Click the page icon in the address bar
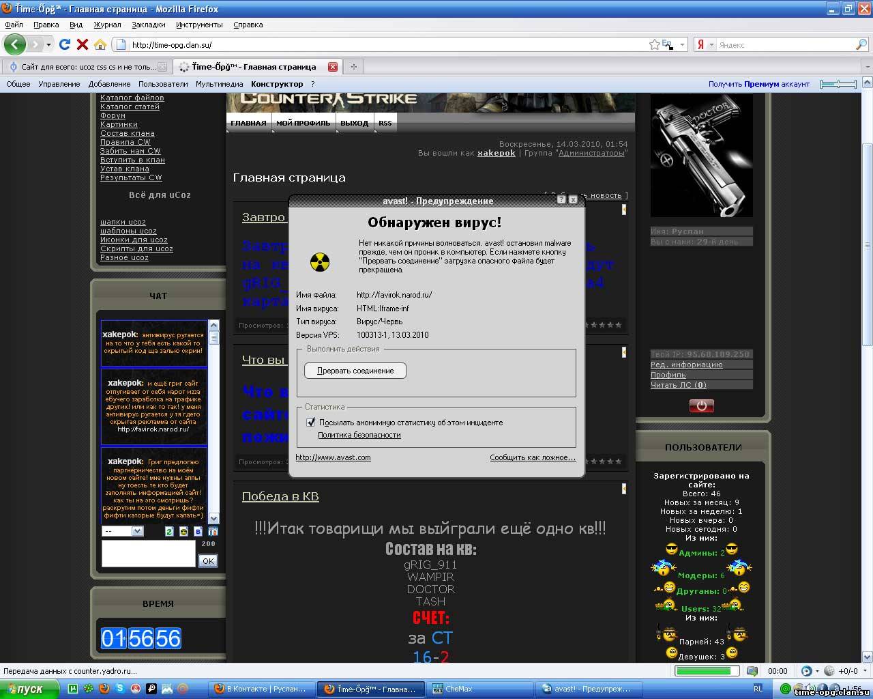Image resolution: width=873 pixels, height=699 pixels. [121, 45]
